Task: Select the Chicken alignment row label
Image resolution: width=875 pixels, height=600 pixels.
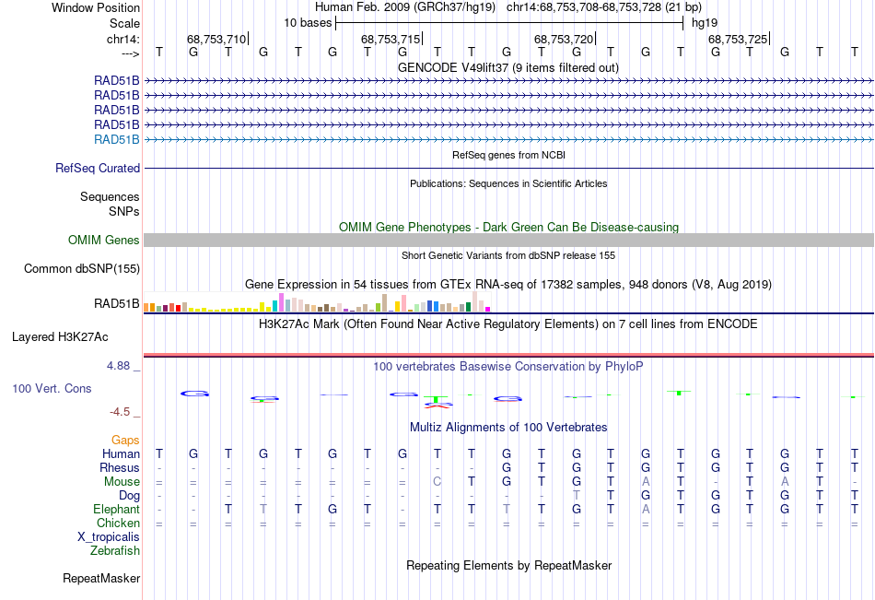Action: click(118, 523)
